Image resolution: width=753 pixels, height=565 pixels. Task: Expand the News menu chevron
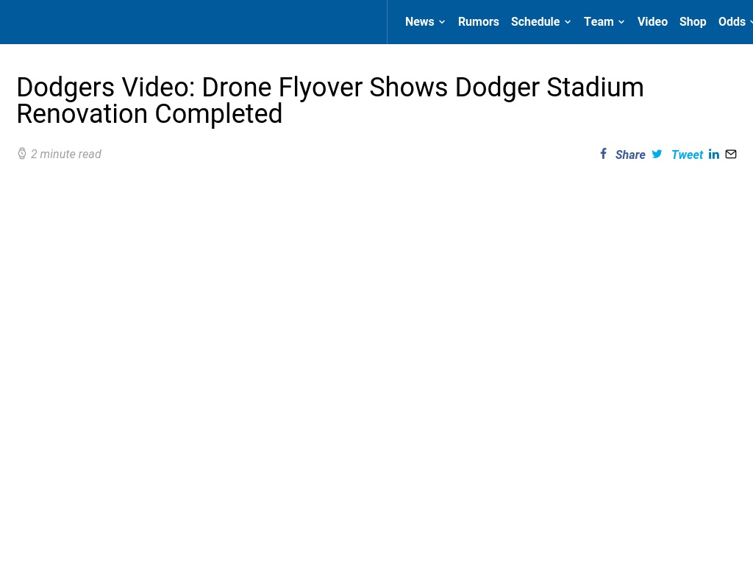point(442,22)
